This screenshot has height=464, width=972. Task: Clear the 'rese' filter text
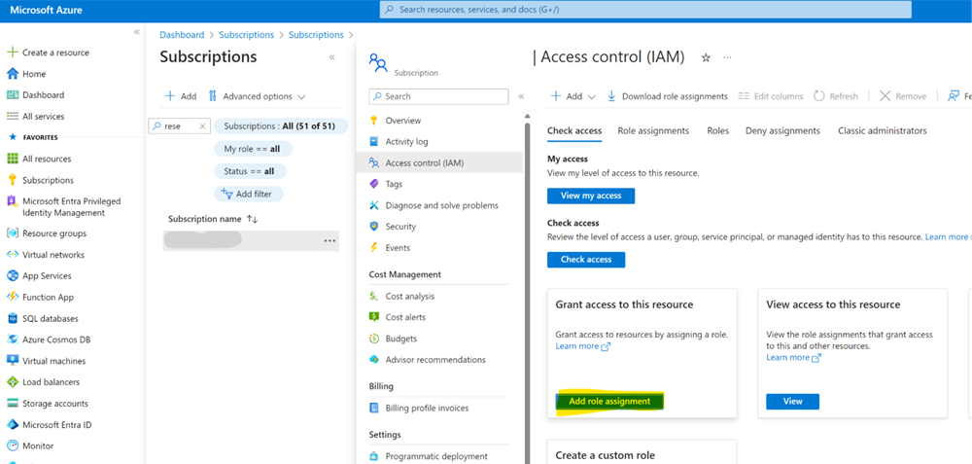pyautogui.click(x=202, y=125)
